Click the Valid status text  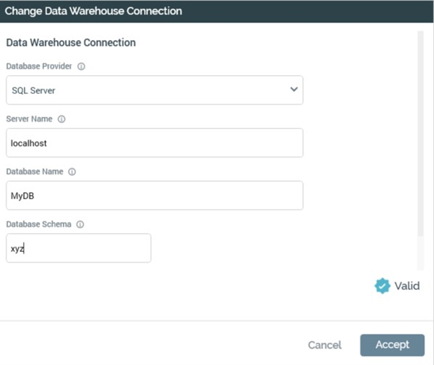pyautogui.click(x=406, y=286)
